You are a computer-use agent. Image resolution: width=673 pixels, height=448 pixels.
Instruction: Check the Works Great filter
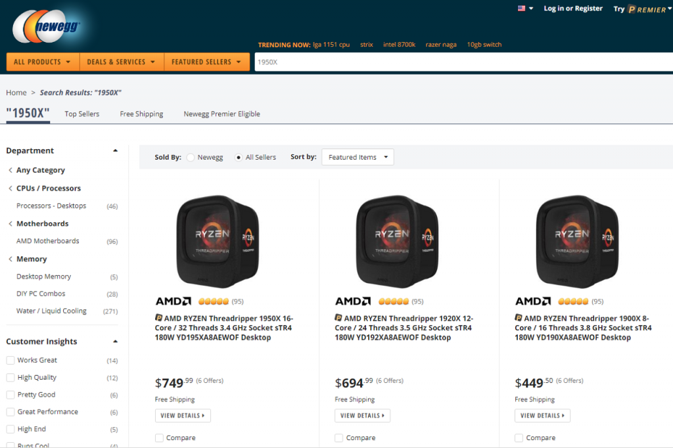(11, 360)
